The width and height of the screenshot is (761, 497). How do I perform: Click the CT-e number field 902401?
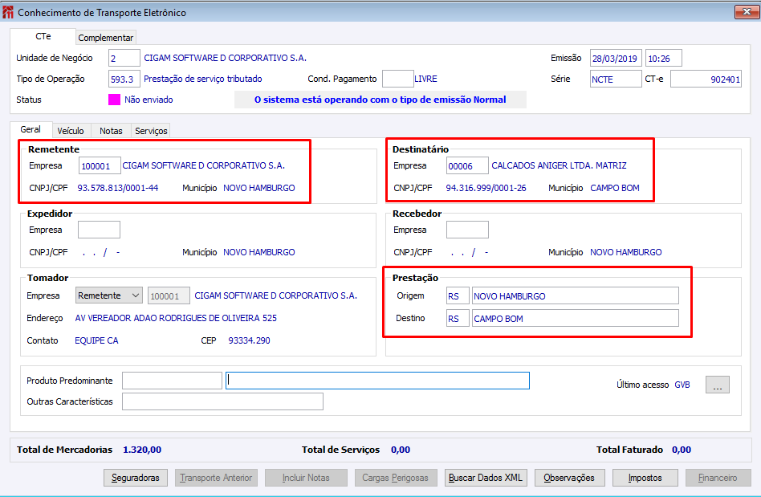coord(706,79)
